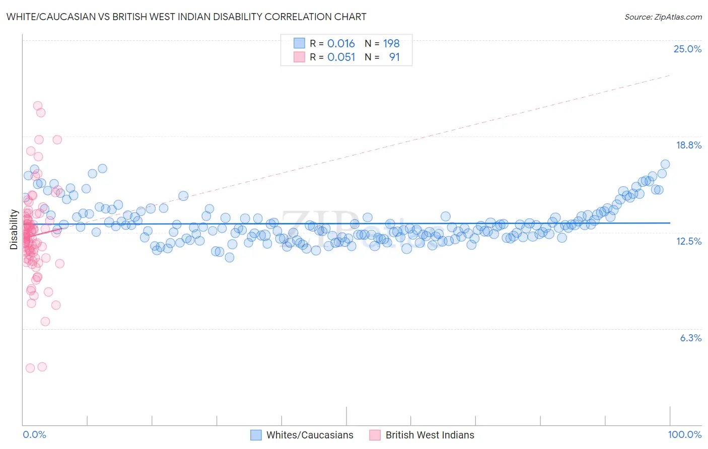
Task: Click the R value 0.051 in stats box
Action: click(x=341, y=57)
